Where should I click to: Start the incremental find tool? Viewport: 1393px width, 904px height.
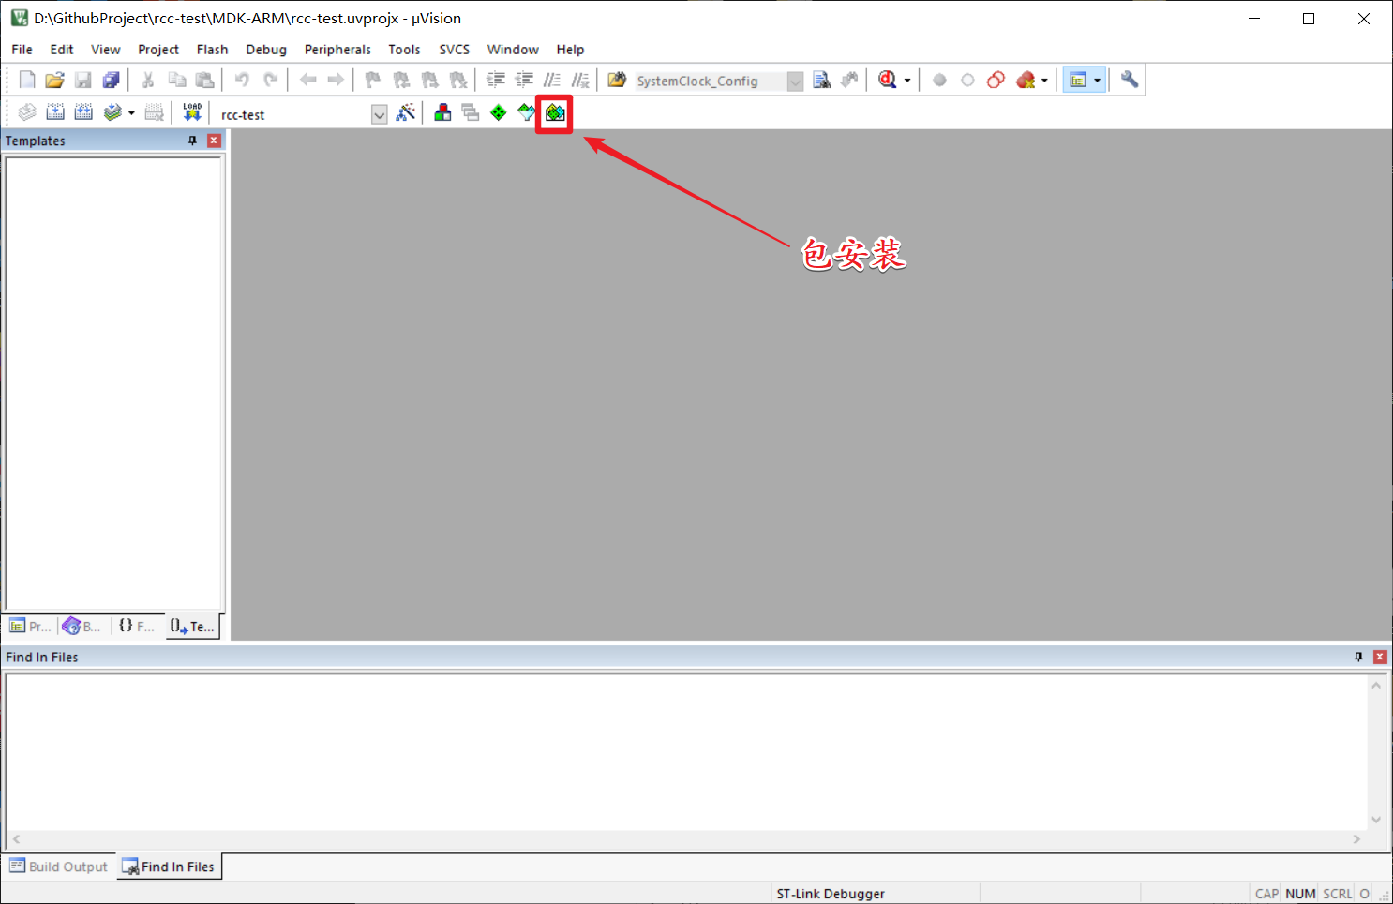point(850,81)
